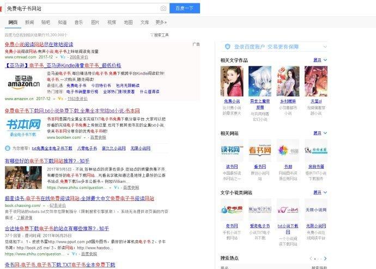The height and width of the screenshot is (269, 376).
Task: Open the 更多 menu
Action: click(x=161, y=22)
